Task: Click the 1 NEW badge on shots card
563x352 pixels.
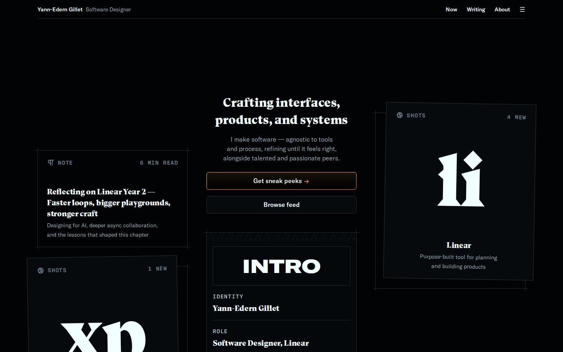Action: 158,269
